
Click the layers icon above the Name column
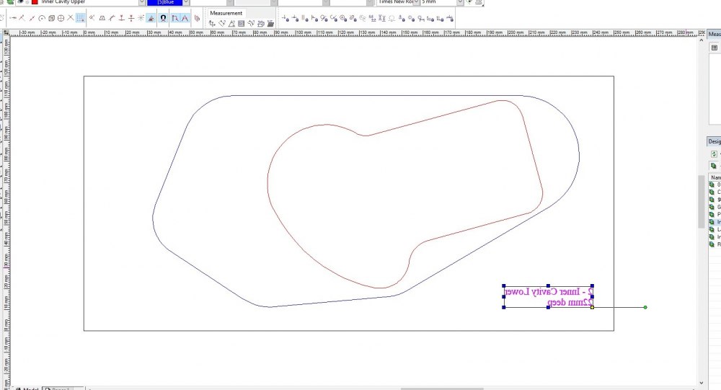713,166
